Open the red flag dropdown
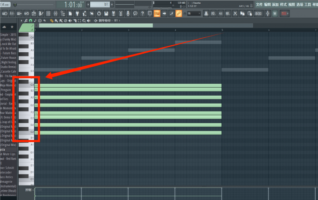This screenshot has width=318, height=200. coord(284,14)
